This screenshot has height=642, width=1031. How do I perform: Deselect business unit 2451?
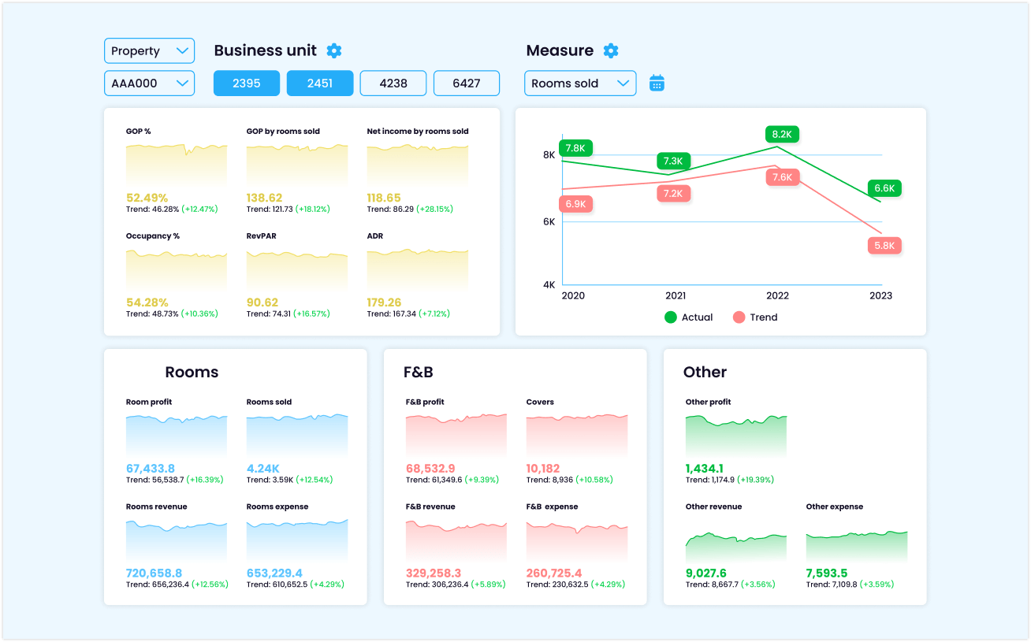pos(320,83)
